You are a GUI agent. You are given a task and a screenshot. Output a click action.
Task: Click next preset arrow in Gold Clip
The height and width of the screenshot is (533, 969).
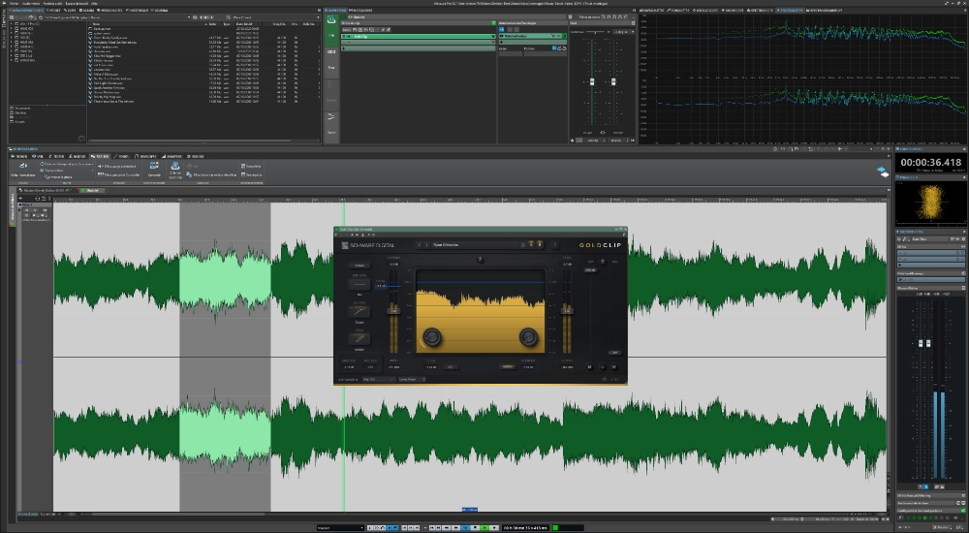pyautogui.click(x=426, y=245)
